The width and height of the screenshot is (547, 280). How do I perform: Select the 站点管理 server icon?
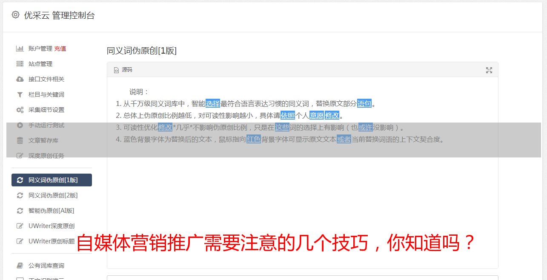20,64
